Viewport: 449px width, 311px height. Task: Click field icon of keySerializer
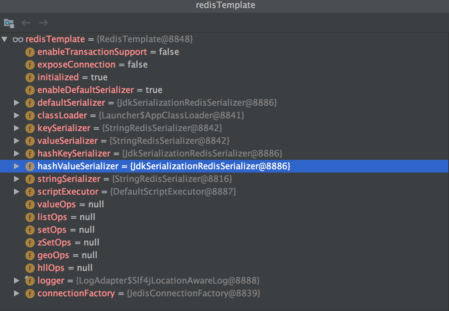pos(30,128)
